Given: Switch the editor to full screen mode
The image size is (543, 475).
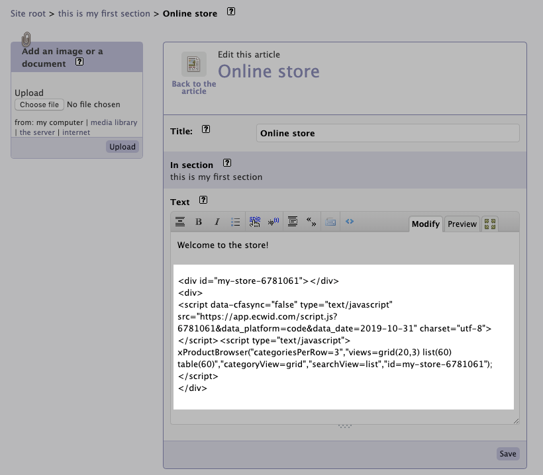Looking at the screenshot, I should [490, 224].
